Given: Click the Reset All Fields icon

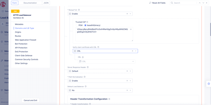Looking at the screenshot, I should coord(150,3).
